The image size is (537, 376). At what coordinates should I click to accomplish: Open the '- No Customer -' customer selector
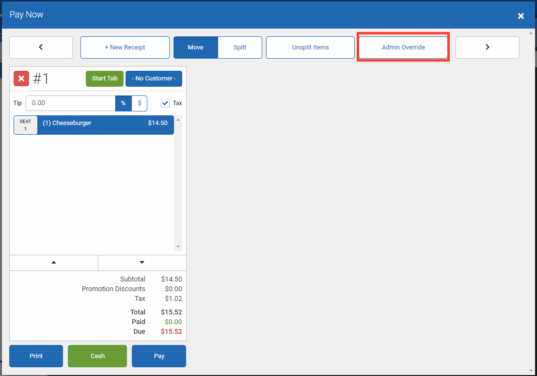coord(154,78)
